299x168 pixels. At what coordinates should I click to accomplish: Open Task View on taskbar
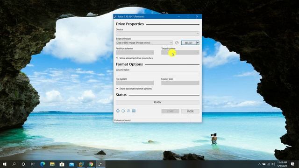(33, 164)
